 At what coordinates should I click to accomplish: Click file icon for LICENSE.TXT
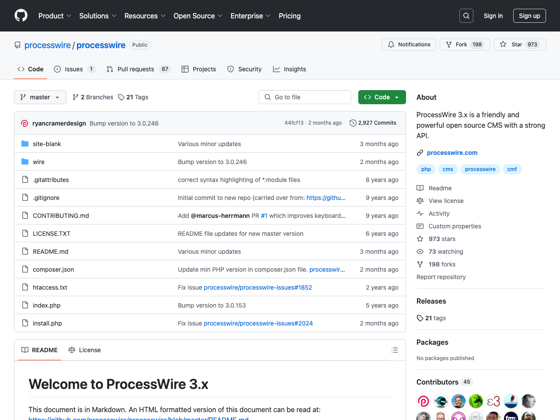click(x=25, y=234)
